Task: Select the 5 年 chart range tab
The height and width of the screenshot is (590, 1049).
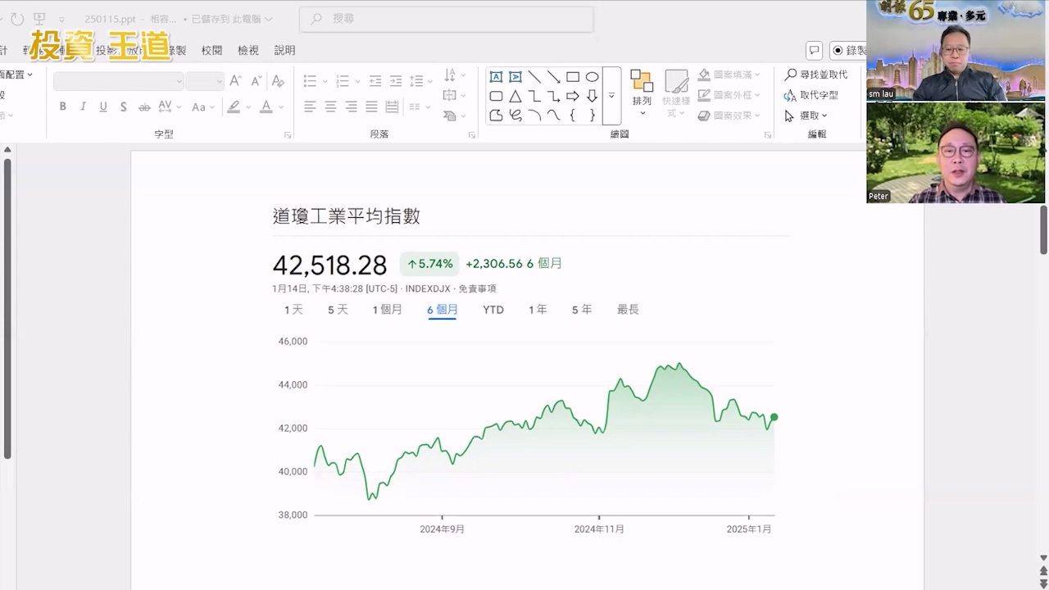Action: click(x=582, y=310)
